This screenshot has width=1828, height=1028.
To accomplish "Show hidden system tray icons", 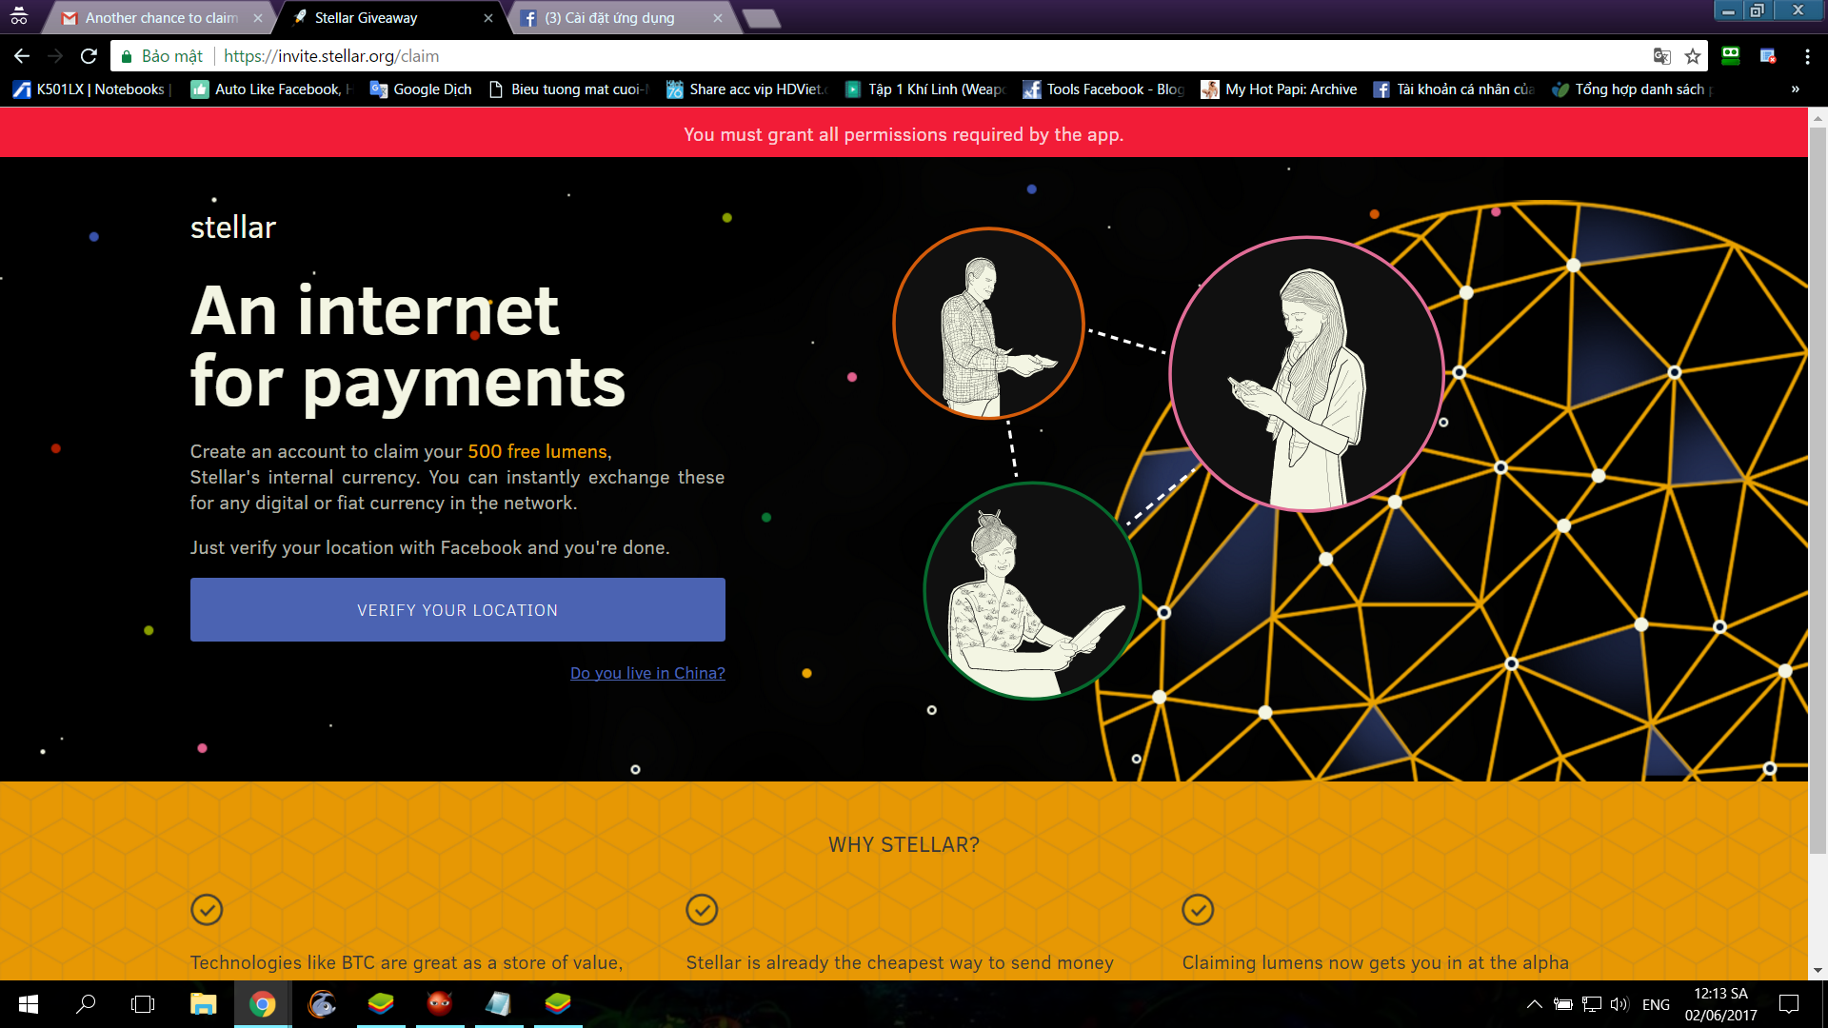I will [x=1534, y=1004].
